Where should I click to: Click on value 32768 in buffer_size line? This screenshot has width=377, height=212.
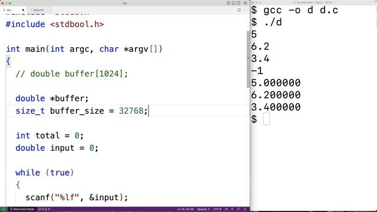pos(131,111)
